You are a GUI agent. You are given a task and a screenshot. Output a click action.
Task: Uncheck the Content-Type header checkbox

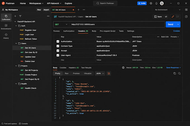click(58, 46)
